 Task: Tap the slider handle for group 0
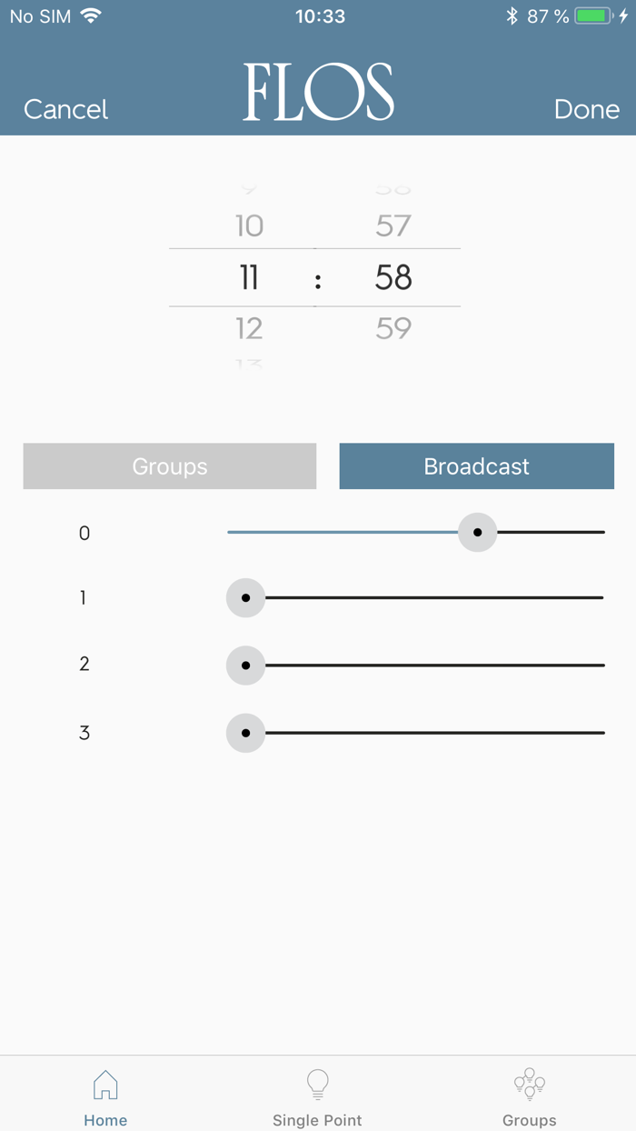[x=477, y=532]
